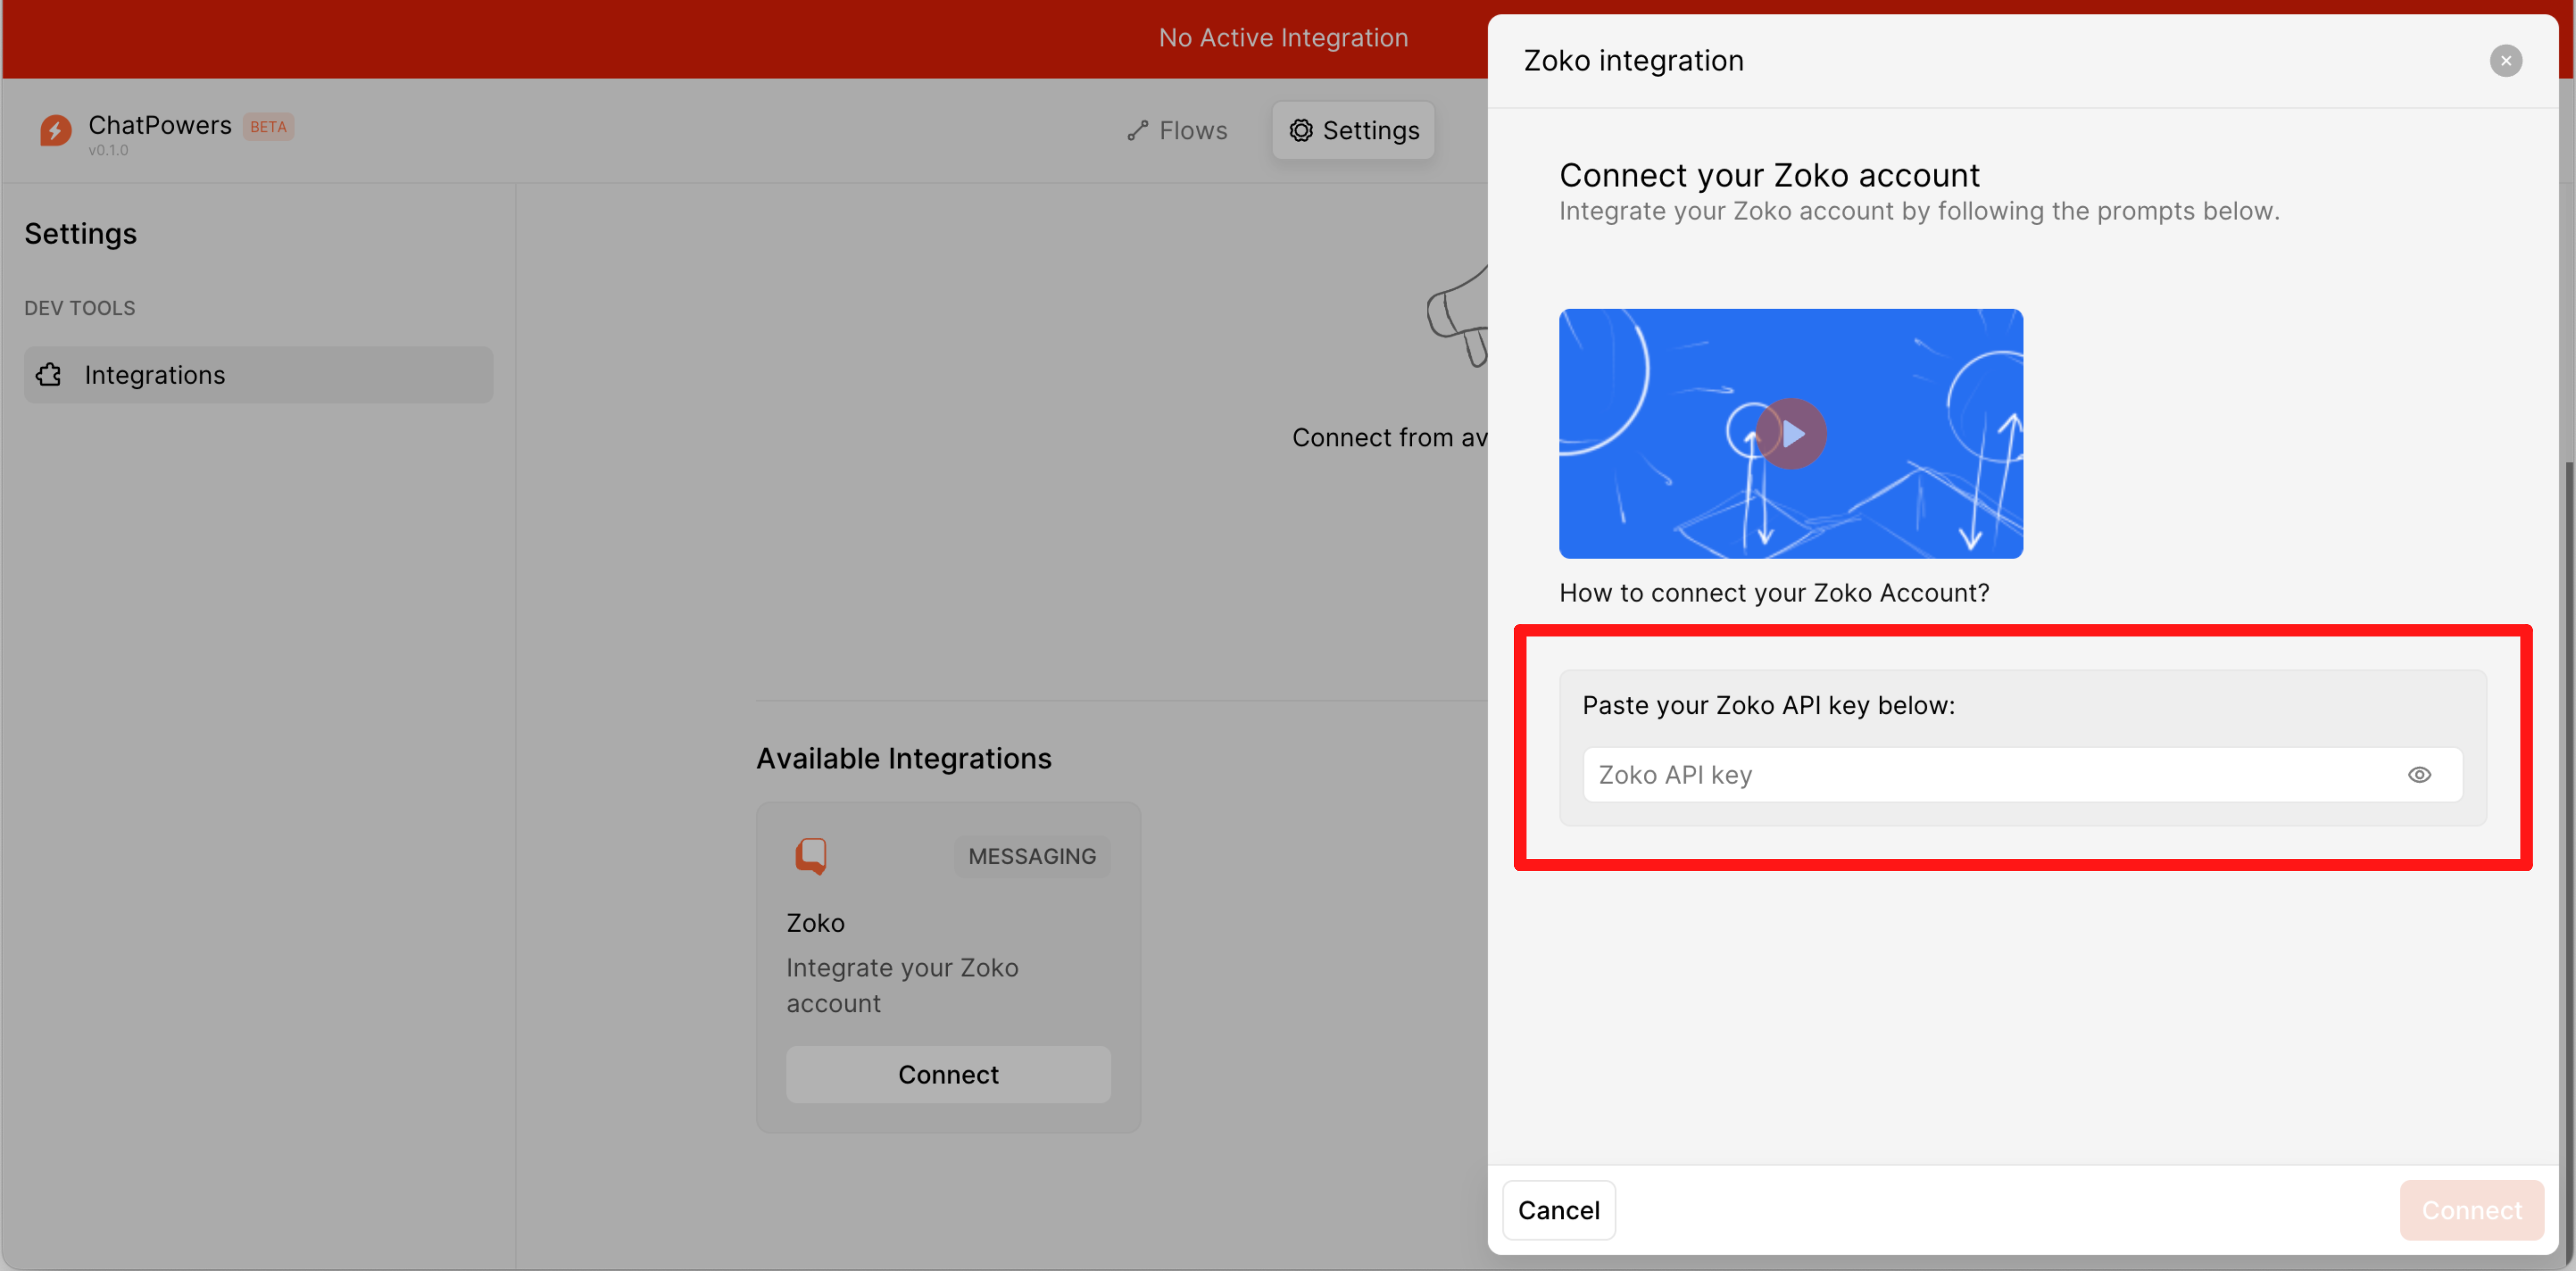Open the Flows tab
The width and height of the screenshot is (2576, 1271).
tap(1177, 131)
